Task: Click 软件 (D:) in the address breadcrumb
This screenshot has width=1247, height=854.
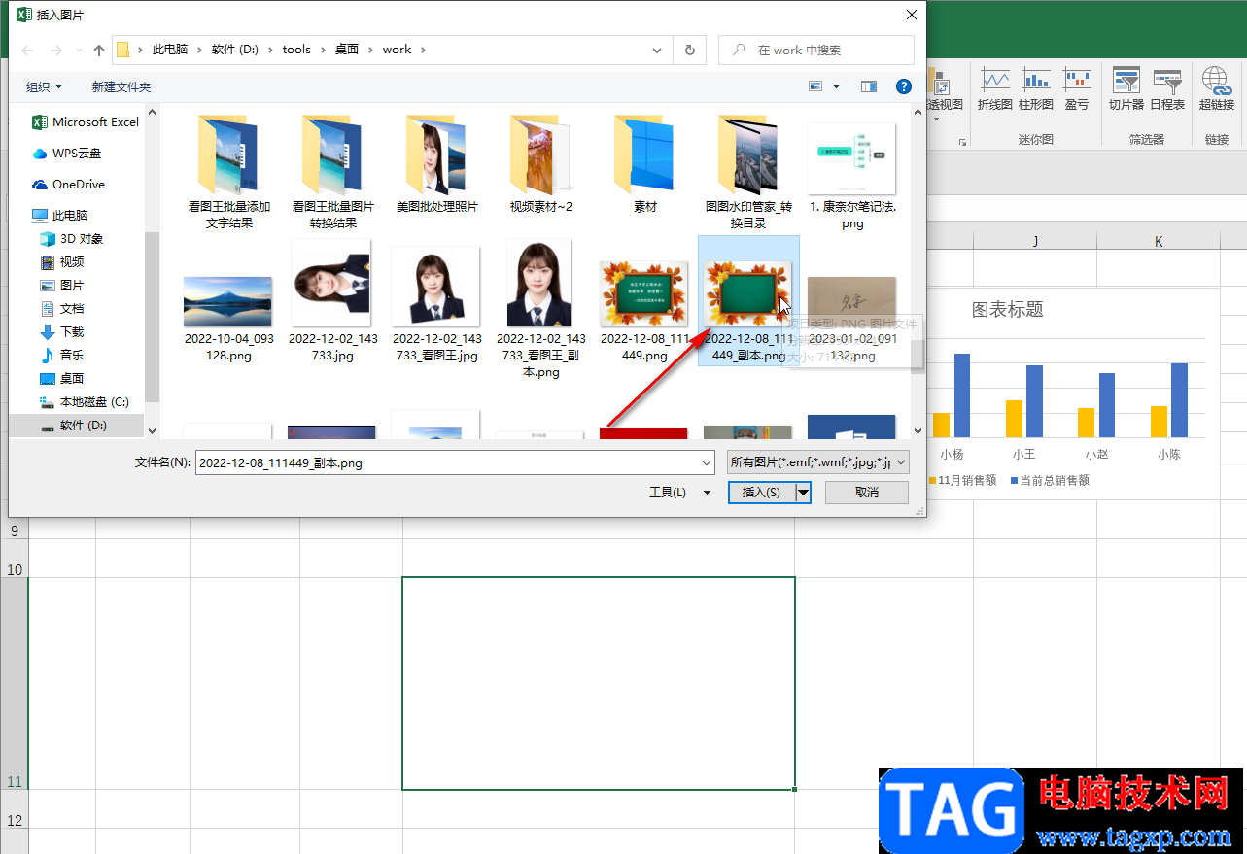Action: click(235, 50)
